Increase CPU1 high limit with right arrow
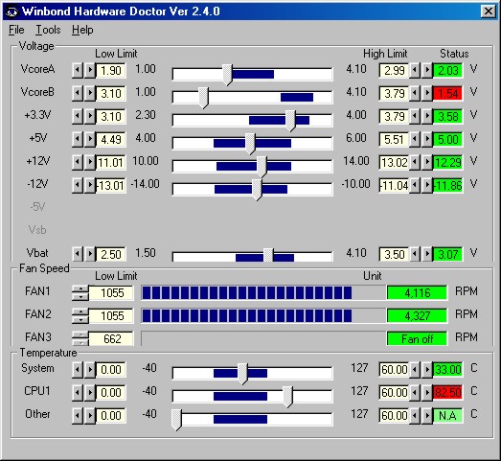Screen dimensions: 501x461 pos(427,392)
